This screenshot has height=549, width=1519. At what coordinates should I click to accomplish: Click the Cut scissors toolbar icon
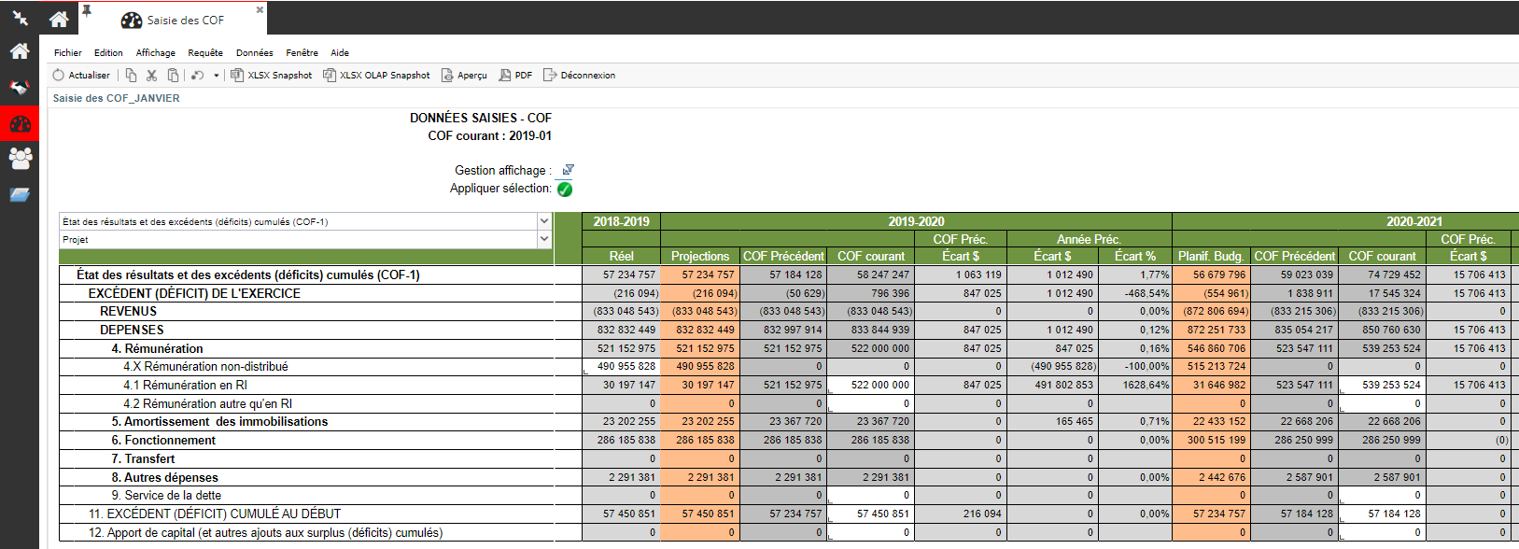pyautogui.click(x=151, y=75)
